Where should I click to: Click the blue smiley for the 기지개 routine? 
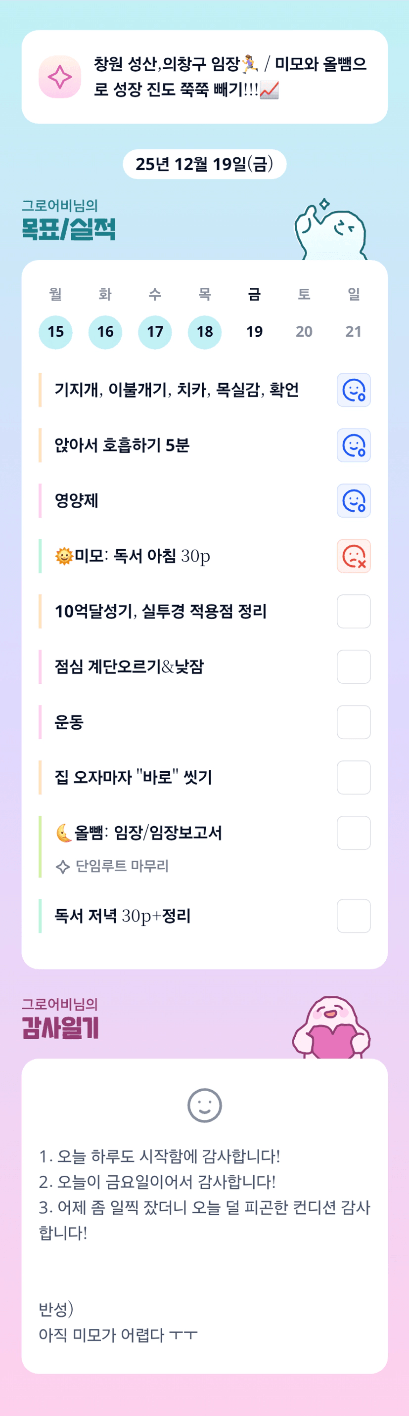click(354, 390)
